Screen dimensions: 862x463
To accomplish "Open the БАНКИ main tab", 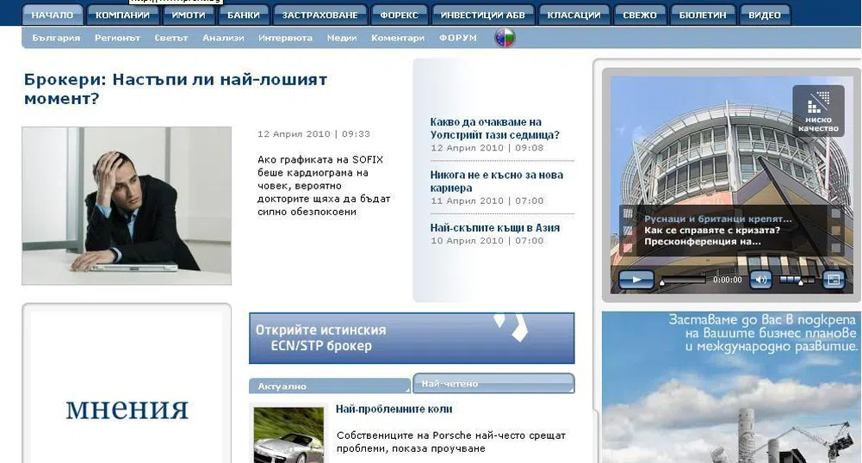I will pyautogui.click(x=244, y=15).
